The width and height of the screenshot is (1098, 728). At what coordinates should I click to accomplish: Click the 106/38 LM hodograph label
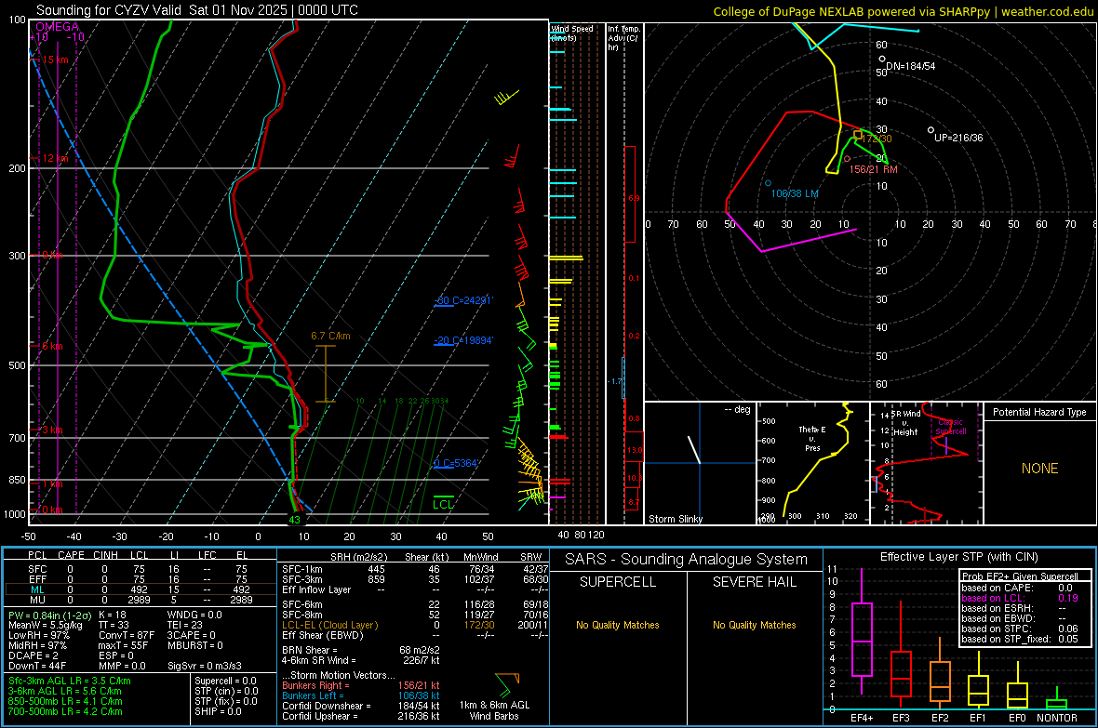[794, 193]
